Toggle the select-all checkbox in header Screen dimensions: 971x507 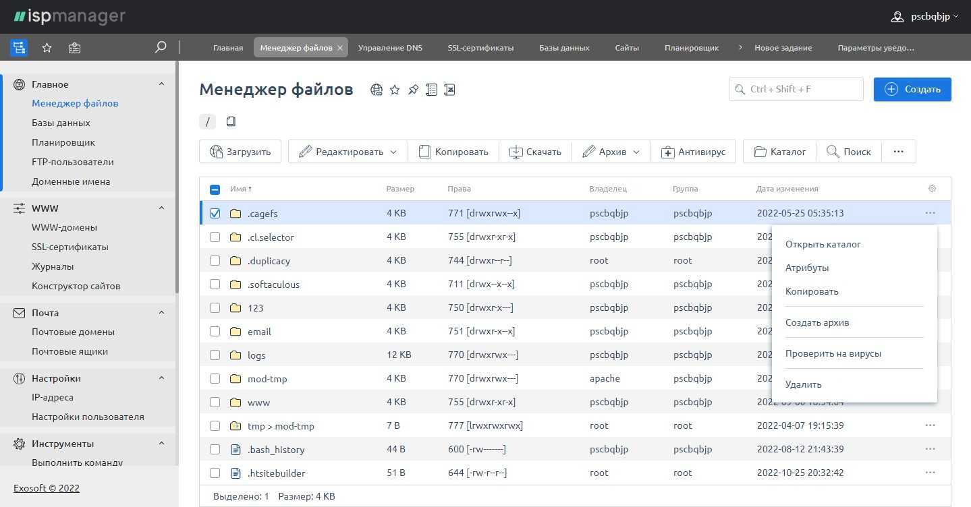point(215,189)
